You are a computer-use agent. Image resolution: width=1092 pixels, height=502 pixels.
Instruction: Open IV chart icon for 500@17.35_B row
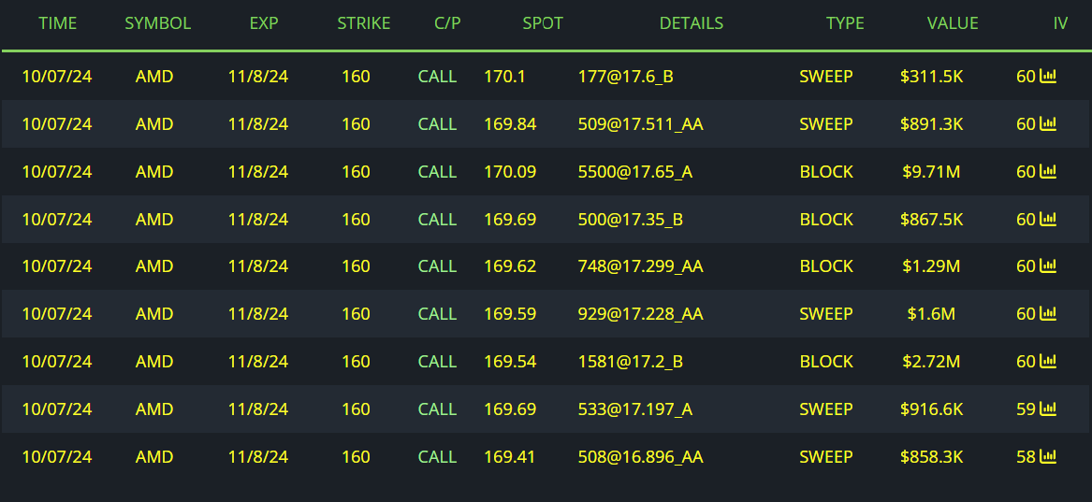[x=1047, y=219]
